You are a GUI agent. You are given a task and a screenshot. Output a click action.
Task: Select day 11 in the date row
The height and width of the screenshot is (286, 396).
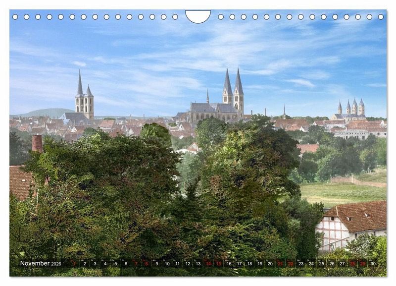tap(177, 264)
